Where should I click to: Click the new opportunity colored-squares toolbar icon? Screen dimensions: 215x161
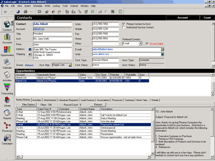click(53, 12)
